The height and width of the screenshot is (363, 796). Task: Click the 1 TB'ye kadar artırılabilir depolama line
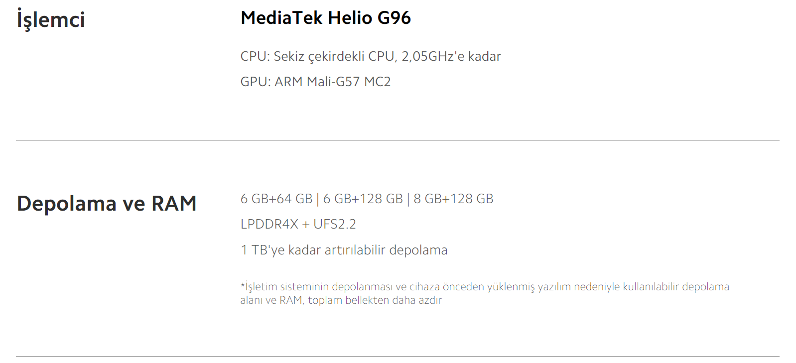(x=344, y=250)
